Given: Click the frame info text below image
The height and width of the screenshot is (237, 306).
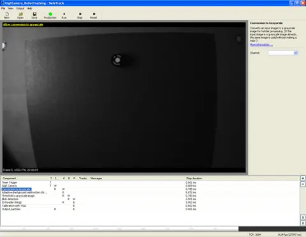Looking at the screenshot, I should (x=20, y=170).
